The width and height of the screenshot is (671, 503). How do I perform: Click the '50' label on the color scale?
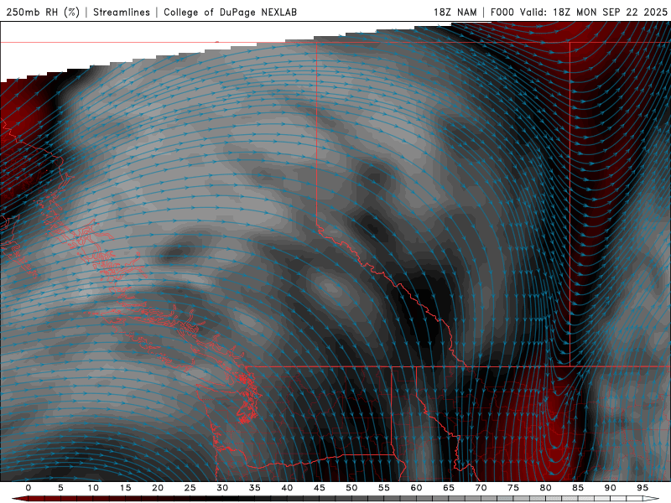(x=351, y=488)
